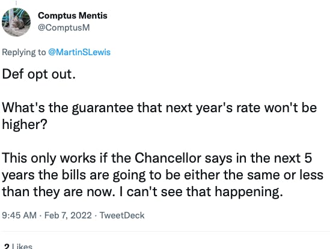This screenshot has height=249, width=330.
Task: Click the Comptus Mentis display name
Action: coord(73,16)
